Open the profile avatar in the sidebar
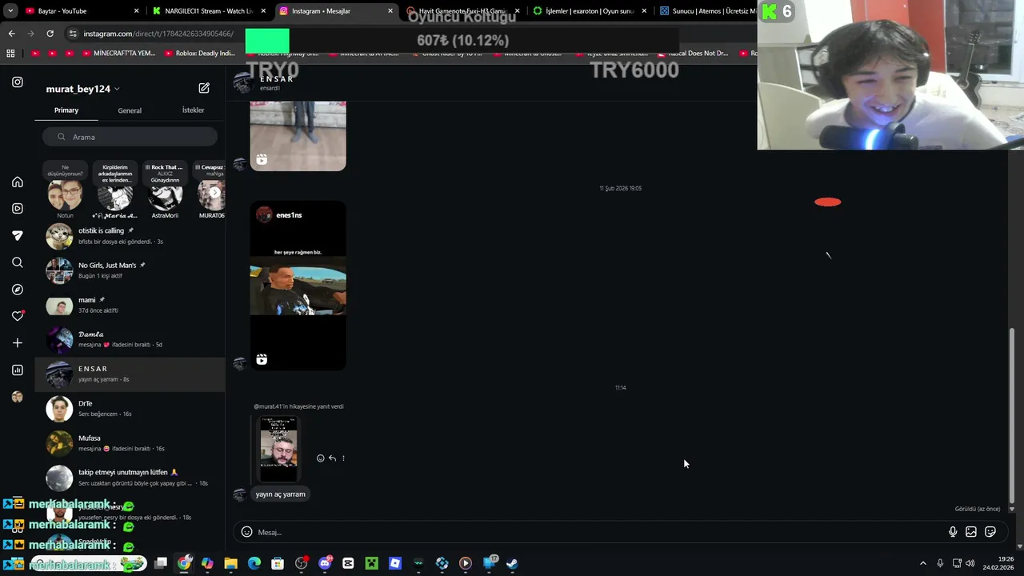 click(x=18, y=397)
